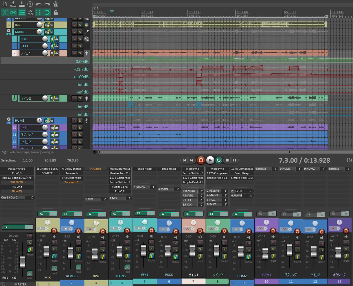Mute the INST track in track panel
This screenshot has width=353, height=286.
click(x=74, y=25)
